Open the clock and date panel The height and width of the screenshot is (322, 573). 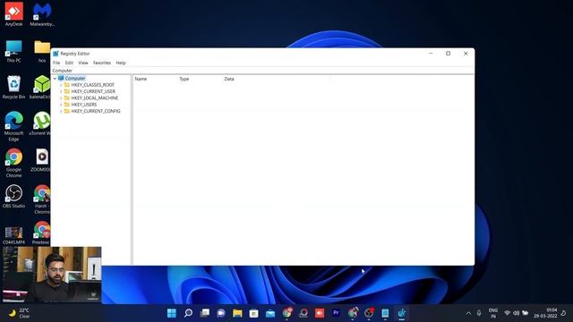pos(545,313)
